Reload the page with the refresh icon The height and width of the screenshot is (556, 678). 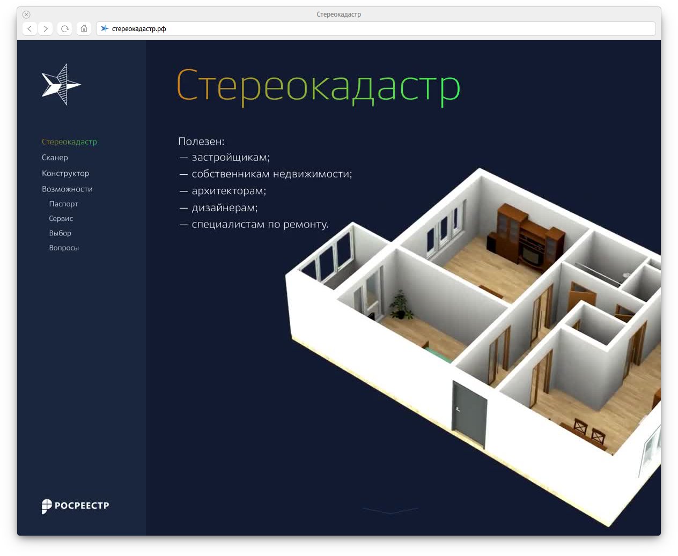point(65,29)
